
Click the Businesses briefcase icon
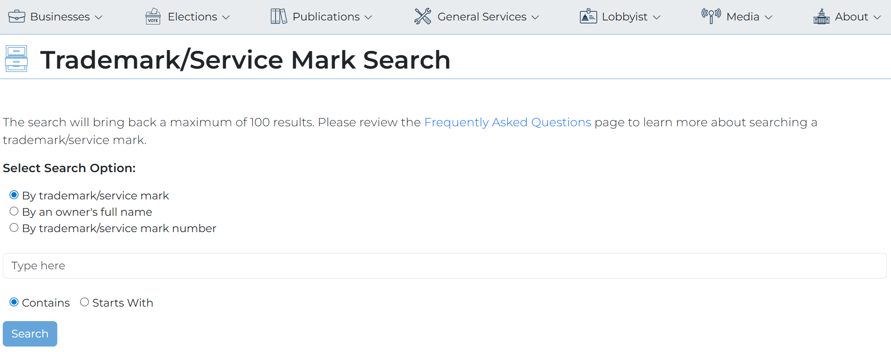(17, 16)
